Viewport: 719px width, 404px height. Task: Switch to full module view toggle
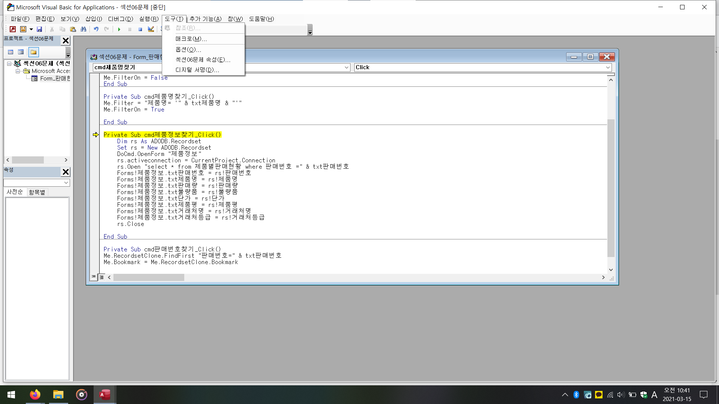click(x=101, y=277)
